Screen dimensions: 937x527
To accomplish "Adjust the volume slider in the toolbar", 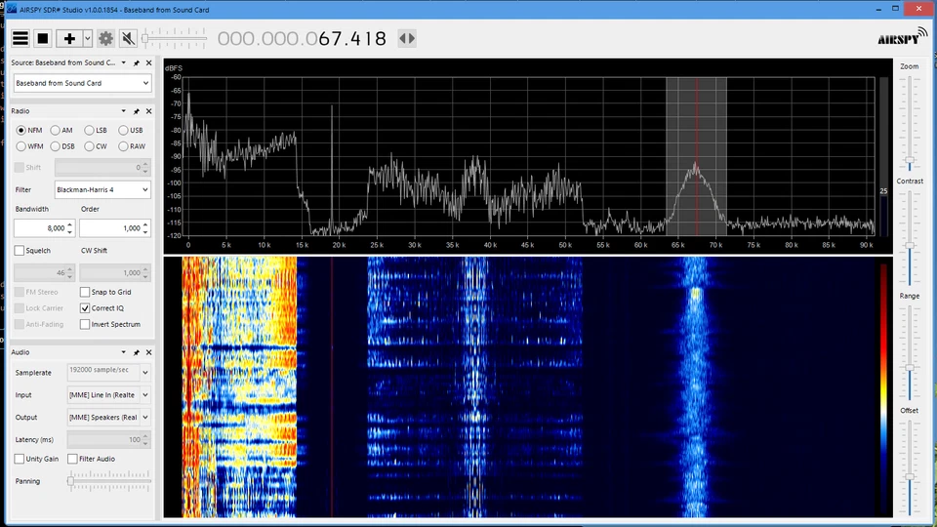I will pyautogui.click(x=175, y=39).
